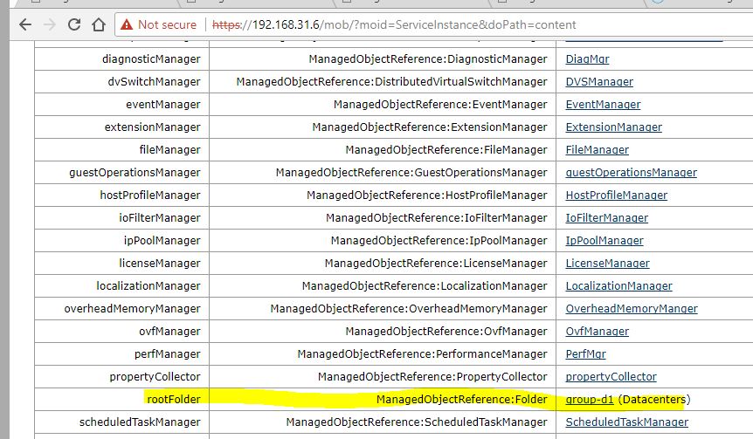This screenshot has height=439, width=753.
Task: Select the licenseManager name cell
Action: 122,264
